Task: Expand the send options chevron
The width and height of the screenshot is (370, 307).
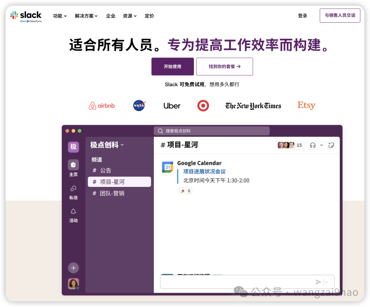Action: coord(326,282)
